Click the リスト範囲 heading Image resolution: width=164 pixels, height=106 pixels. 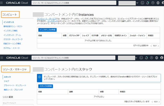[x=8, y=97]
